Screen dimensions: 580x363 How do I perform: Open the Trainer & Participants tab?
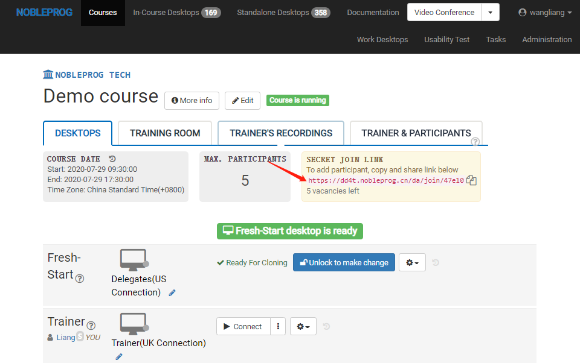pyautogui.click(x=416, y=133)
